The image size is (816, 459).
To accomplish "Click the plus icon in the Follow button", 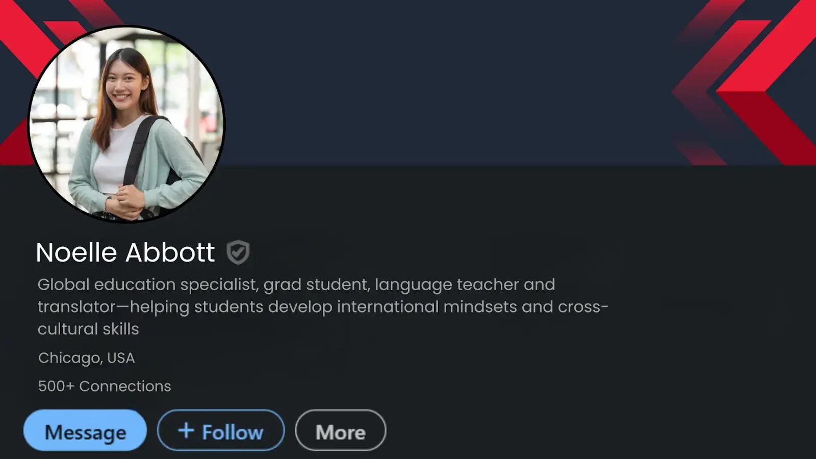I will click(x=186, y=430).
